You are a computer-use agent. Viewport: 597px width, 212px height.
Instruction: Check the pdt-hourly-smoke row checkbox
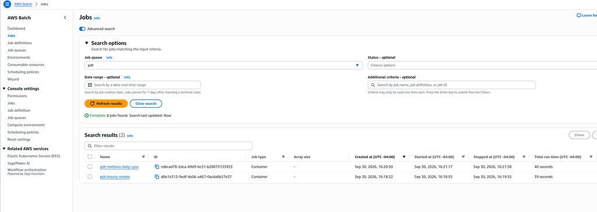tap(90, 176)
